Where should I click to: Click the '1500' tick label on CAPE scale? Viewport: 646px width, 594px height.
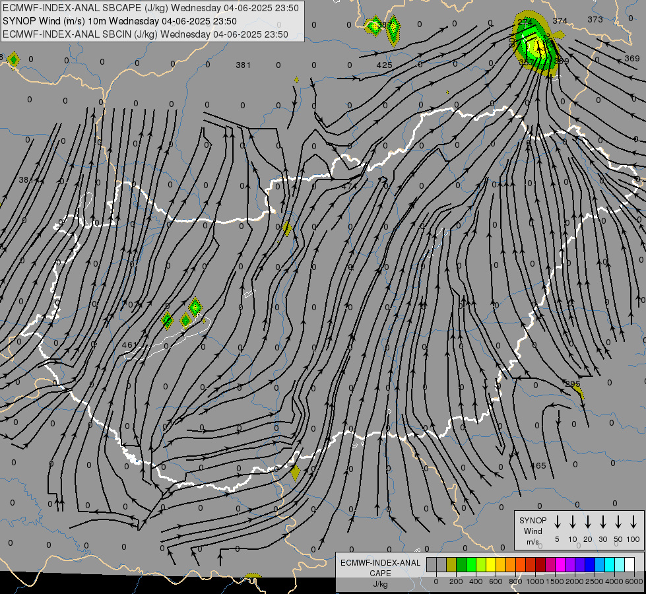click(x=555, y=581)
